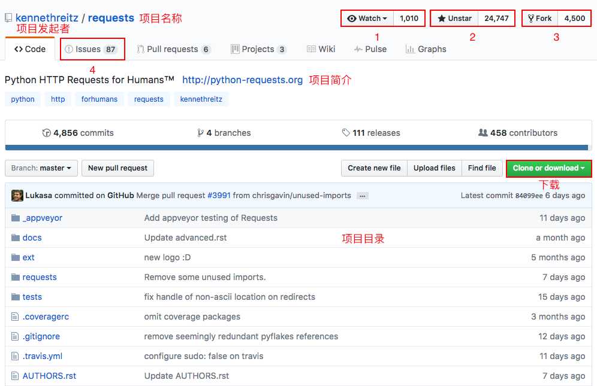
Task: Click the file icon for AUTHORS.rst
Action: (15, 376)
